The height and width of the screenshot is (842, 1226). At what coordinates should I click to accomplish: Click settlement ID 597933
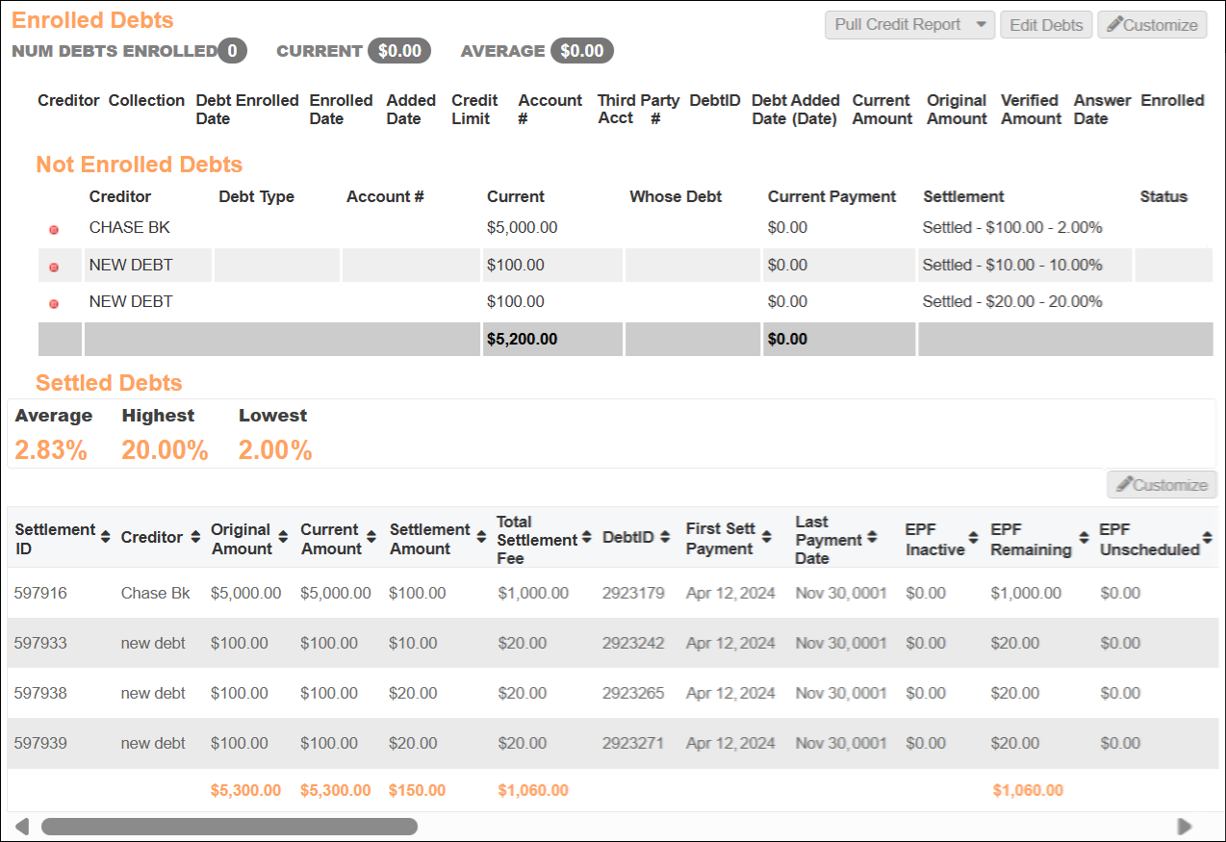(x=40, y=643)
